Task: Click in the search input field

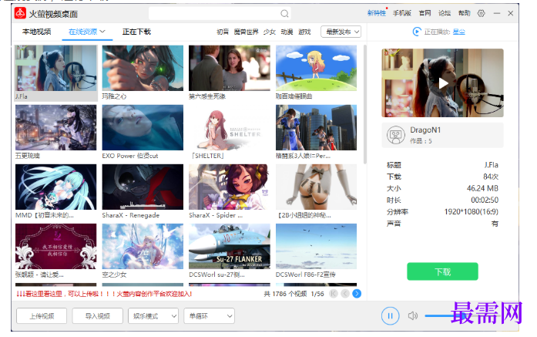Action: pyautogui.click(x=214, y=14)
